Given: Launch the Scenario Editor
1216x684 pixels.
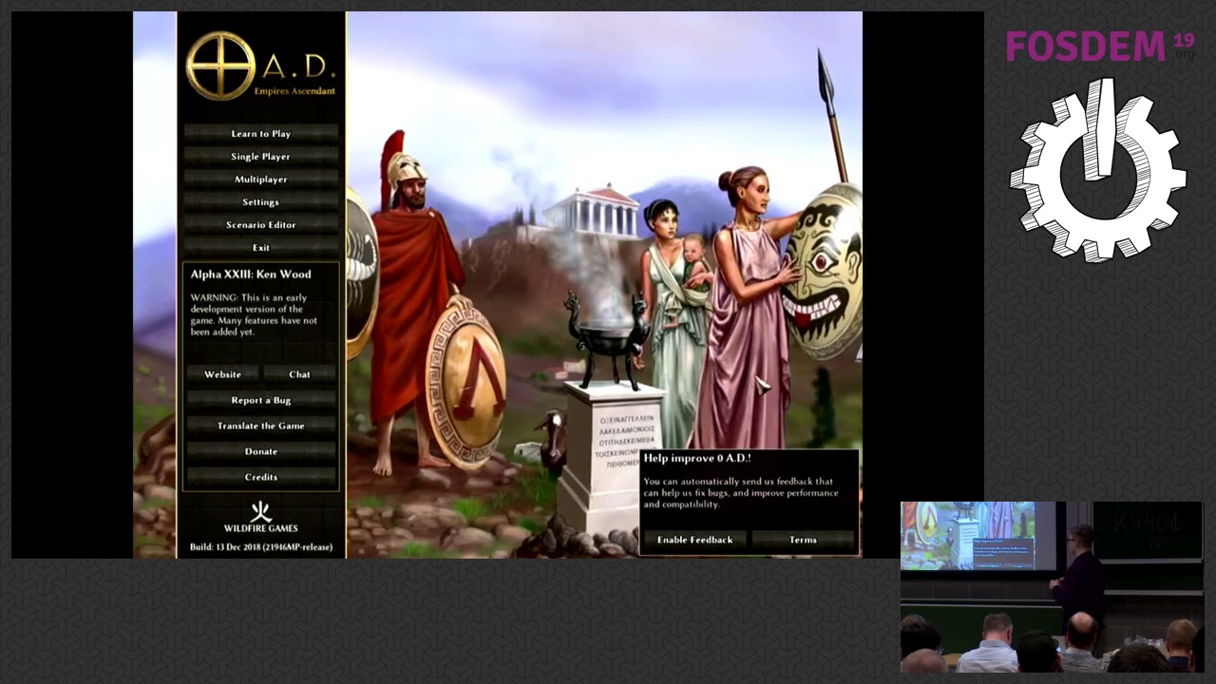Looking at the screenshot, I should pyautogui.click(x=260, y=225).
